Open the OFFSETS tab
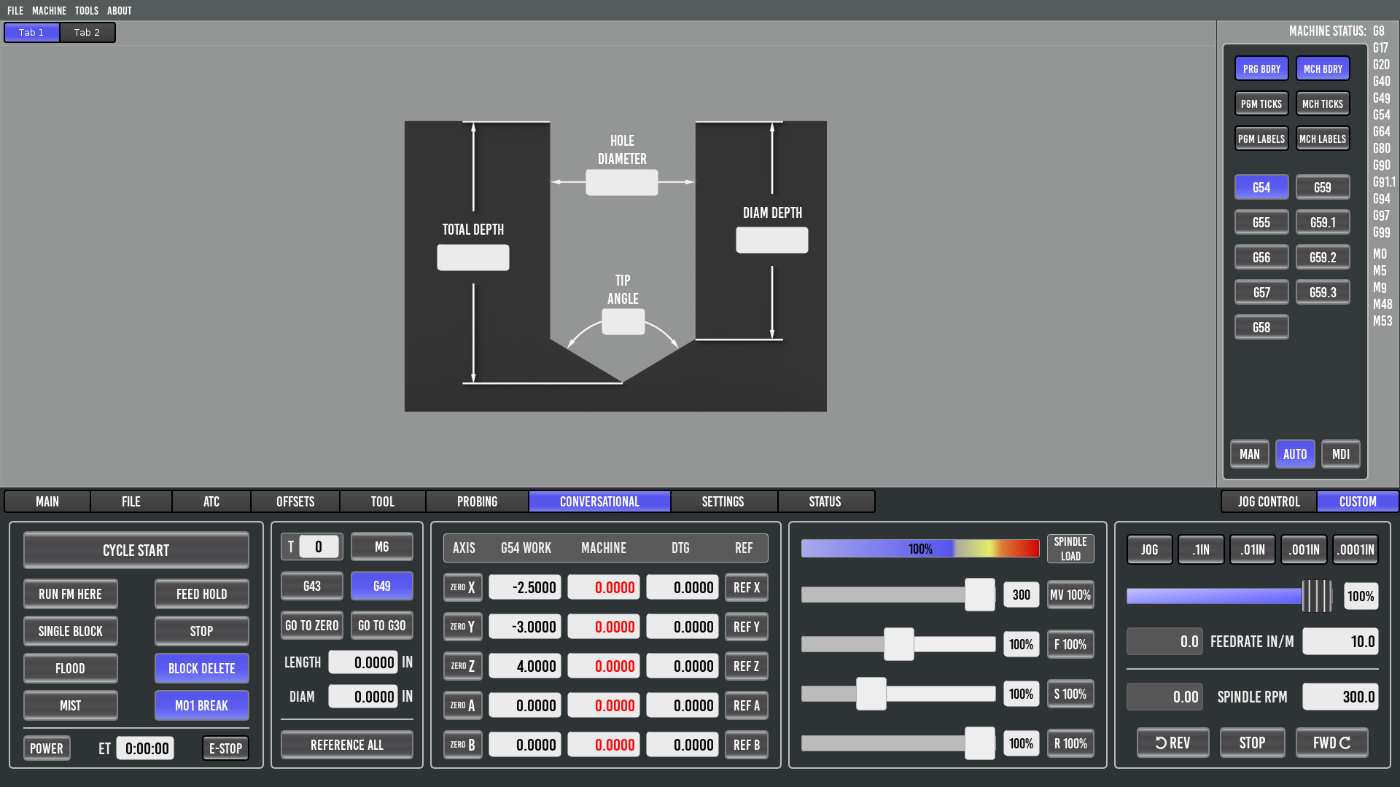 click(295, 501)
